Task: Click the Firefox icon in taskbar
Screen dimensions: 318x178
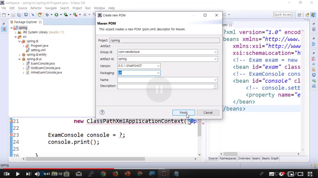Action: 115,174
